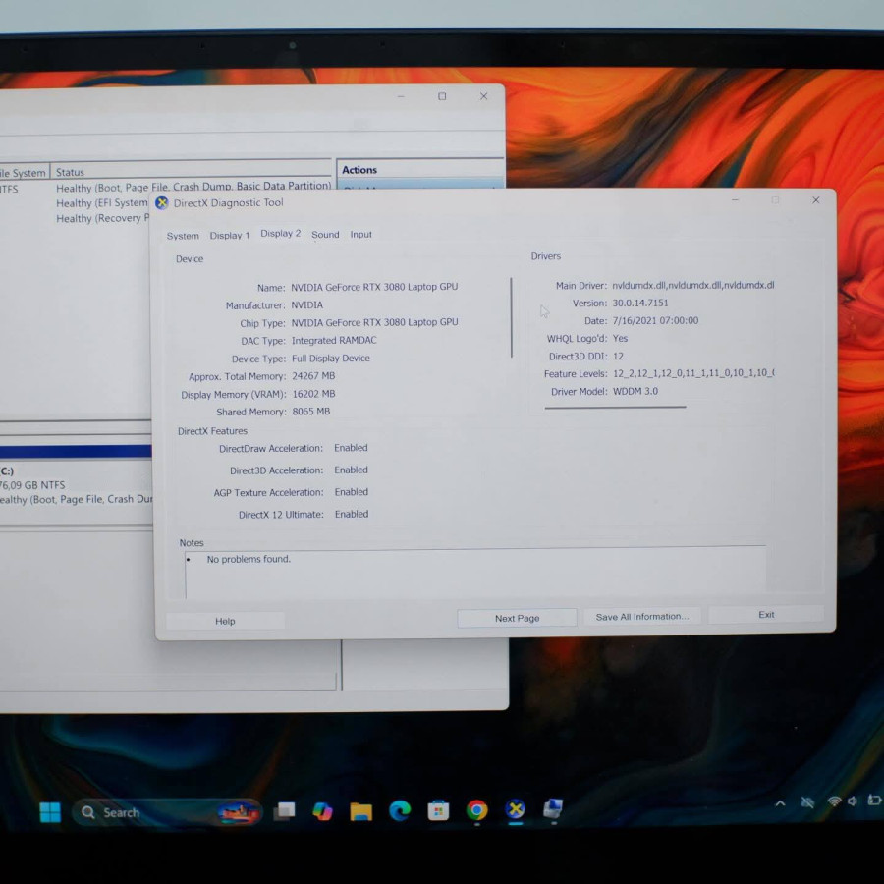Exit the DirectX Diagnostic Tool

[766, 615]
